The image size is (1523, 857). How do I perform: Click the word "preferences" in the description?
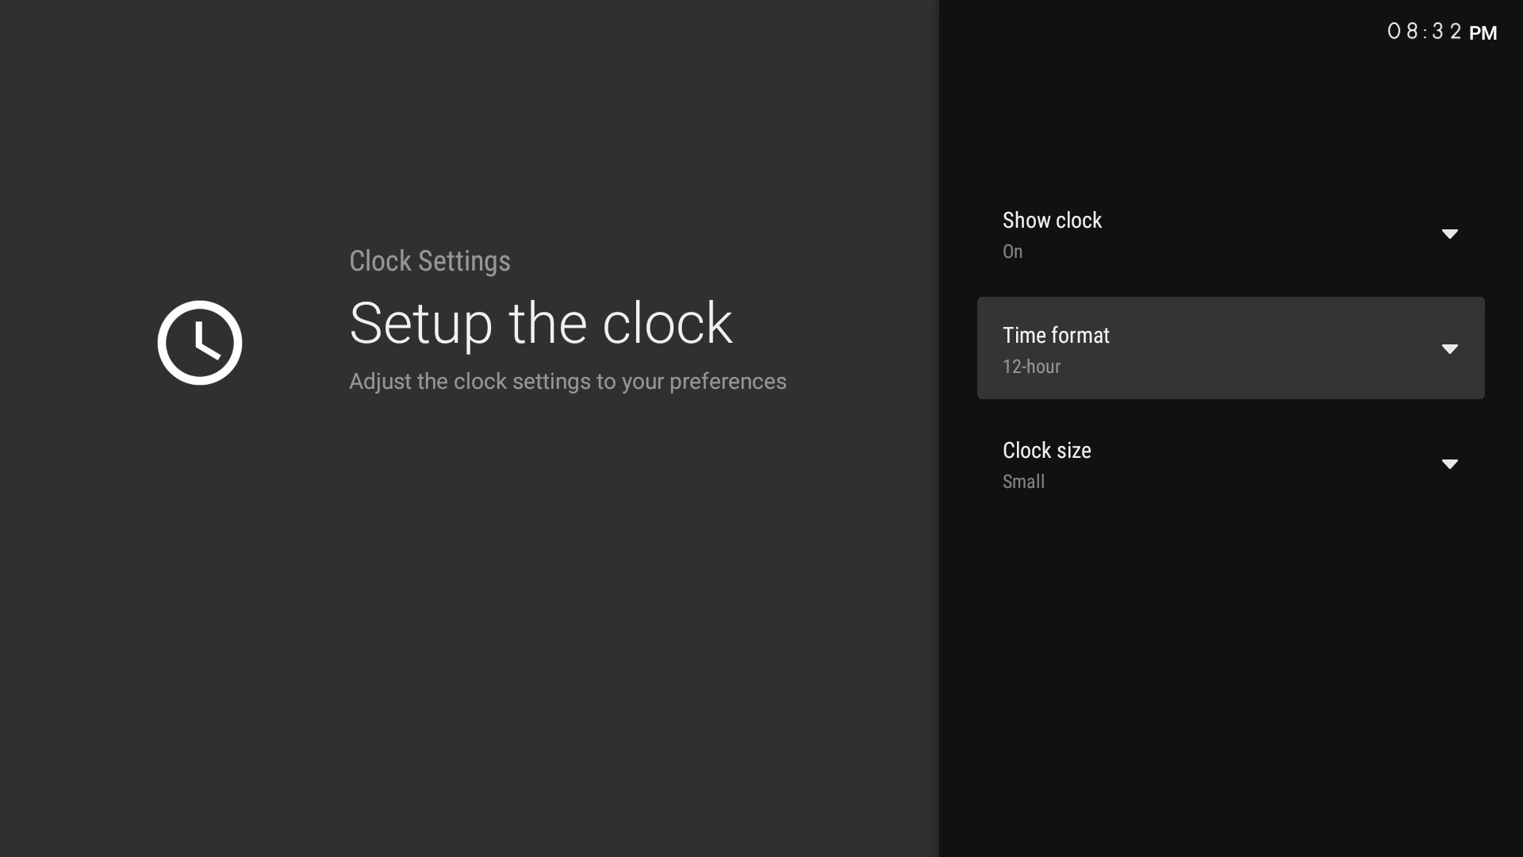[x=727, y=382]
